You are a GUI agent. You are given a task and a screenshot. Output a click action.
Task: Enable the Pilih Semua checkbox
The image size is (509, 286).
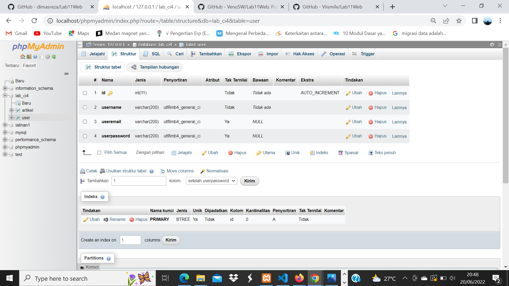tap(99, 153)
